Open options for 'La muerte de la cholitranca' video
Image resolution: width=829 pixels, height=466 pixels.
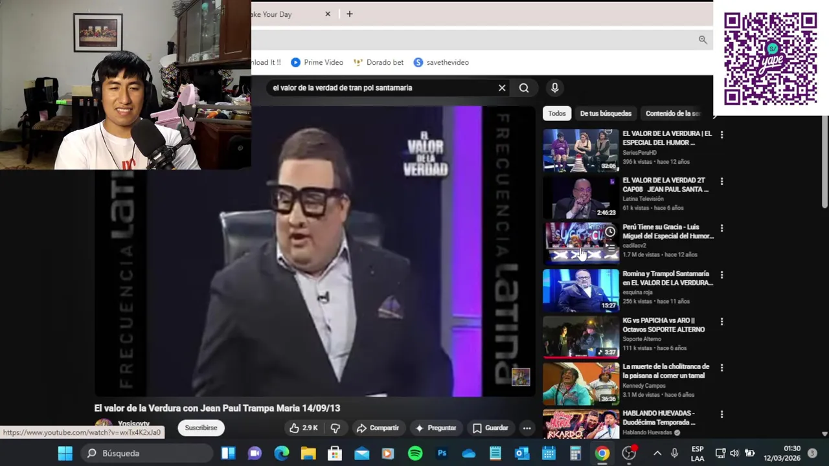[x=721, y=368]
